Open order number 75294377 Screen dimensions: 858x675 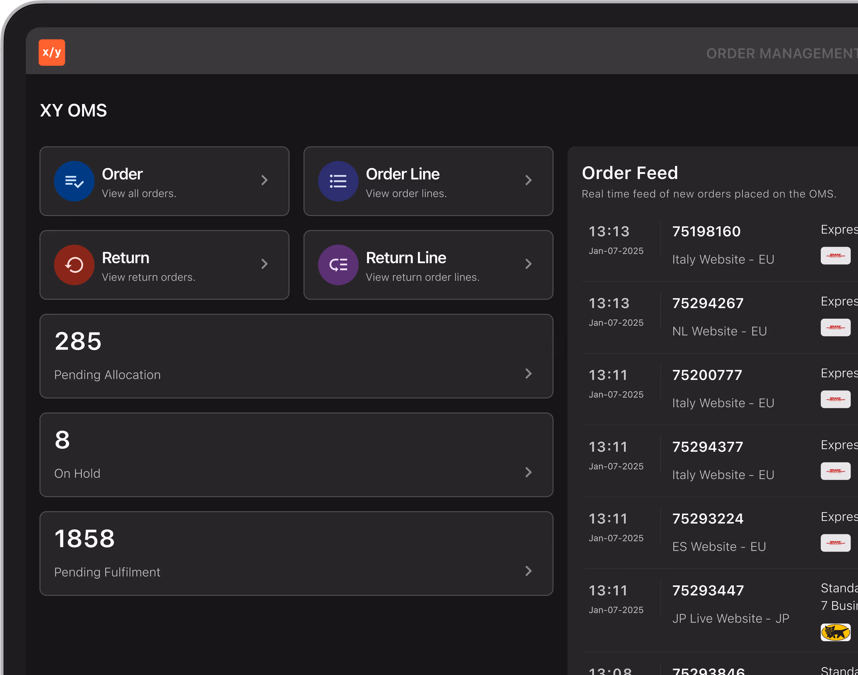(707, 447)
